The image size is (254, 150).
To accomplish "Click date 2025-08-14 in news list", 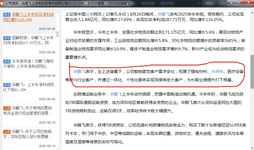I will pos(47,146).
